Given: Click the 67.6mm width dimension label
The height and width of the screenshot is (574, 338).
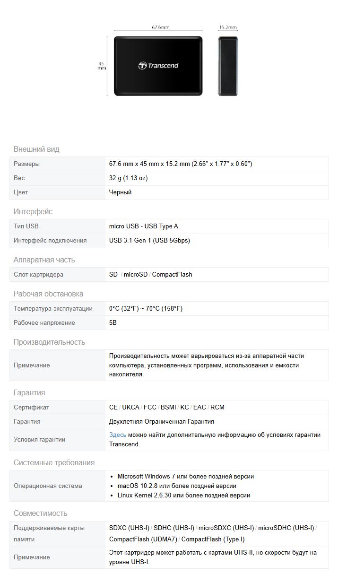Looking at the screenshot, I should click(x=160, y=27).
